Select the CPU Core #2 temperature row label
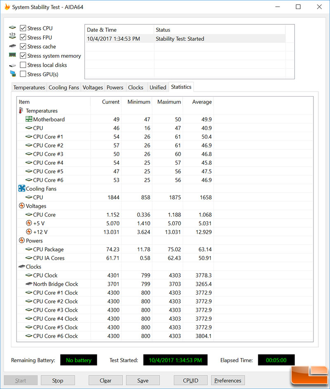Screen dimensions: 330x389 click(x=48, y=145)
